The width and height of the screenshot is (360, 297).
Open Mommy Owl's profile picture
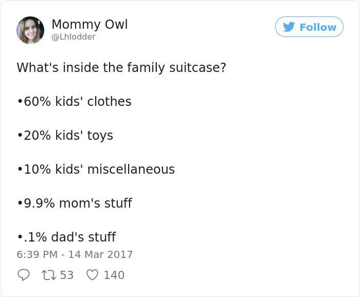point(30,30)
